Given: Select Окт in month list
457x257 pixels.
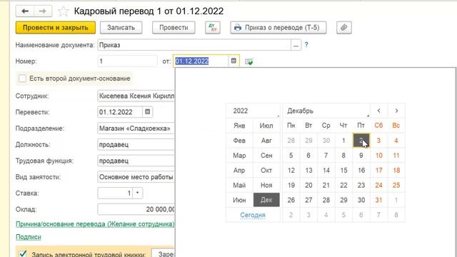Looking at the screenshot, I should (266, 170).
